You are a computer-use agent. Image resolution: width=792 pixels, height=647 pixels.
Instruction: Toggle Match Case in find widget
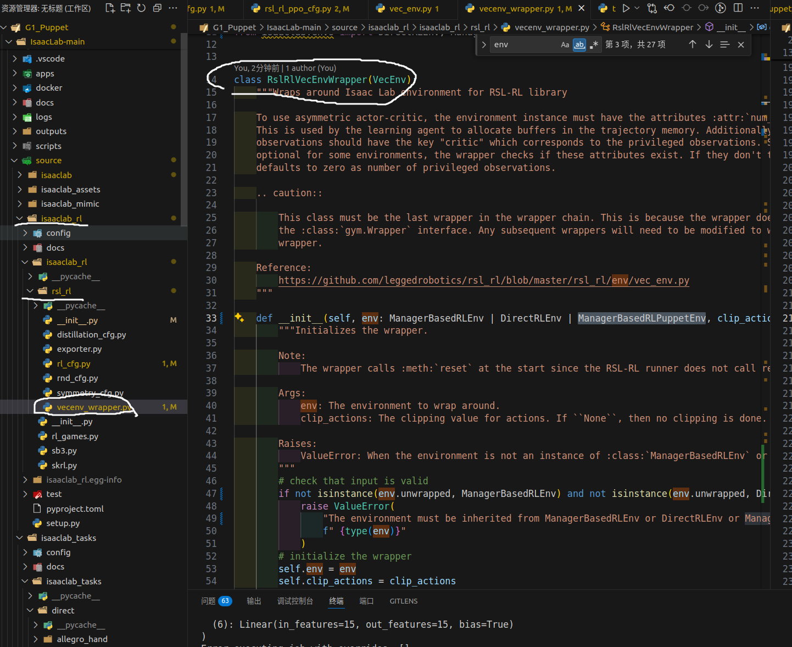(565, 45)
